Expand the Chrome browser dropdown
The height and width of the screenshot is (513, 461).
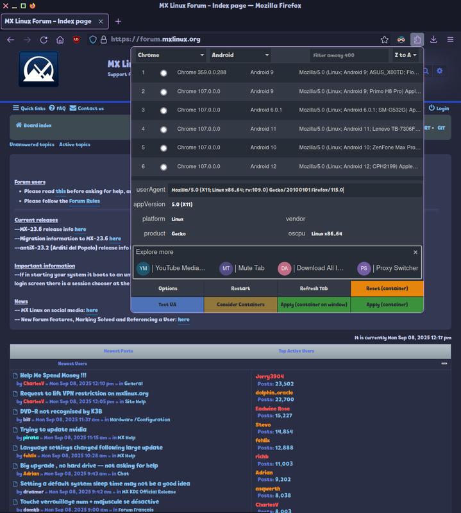coord(171,55)
